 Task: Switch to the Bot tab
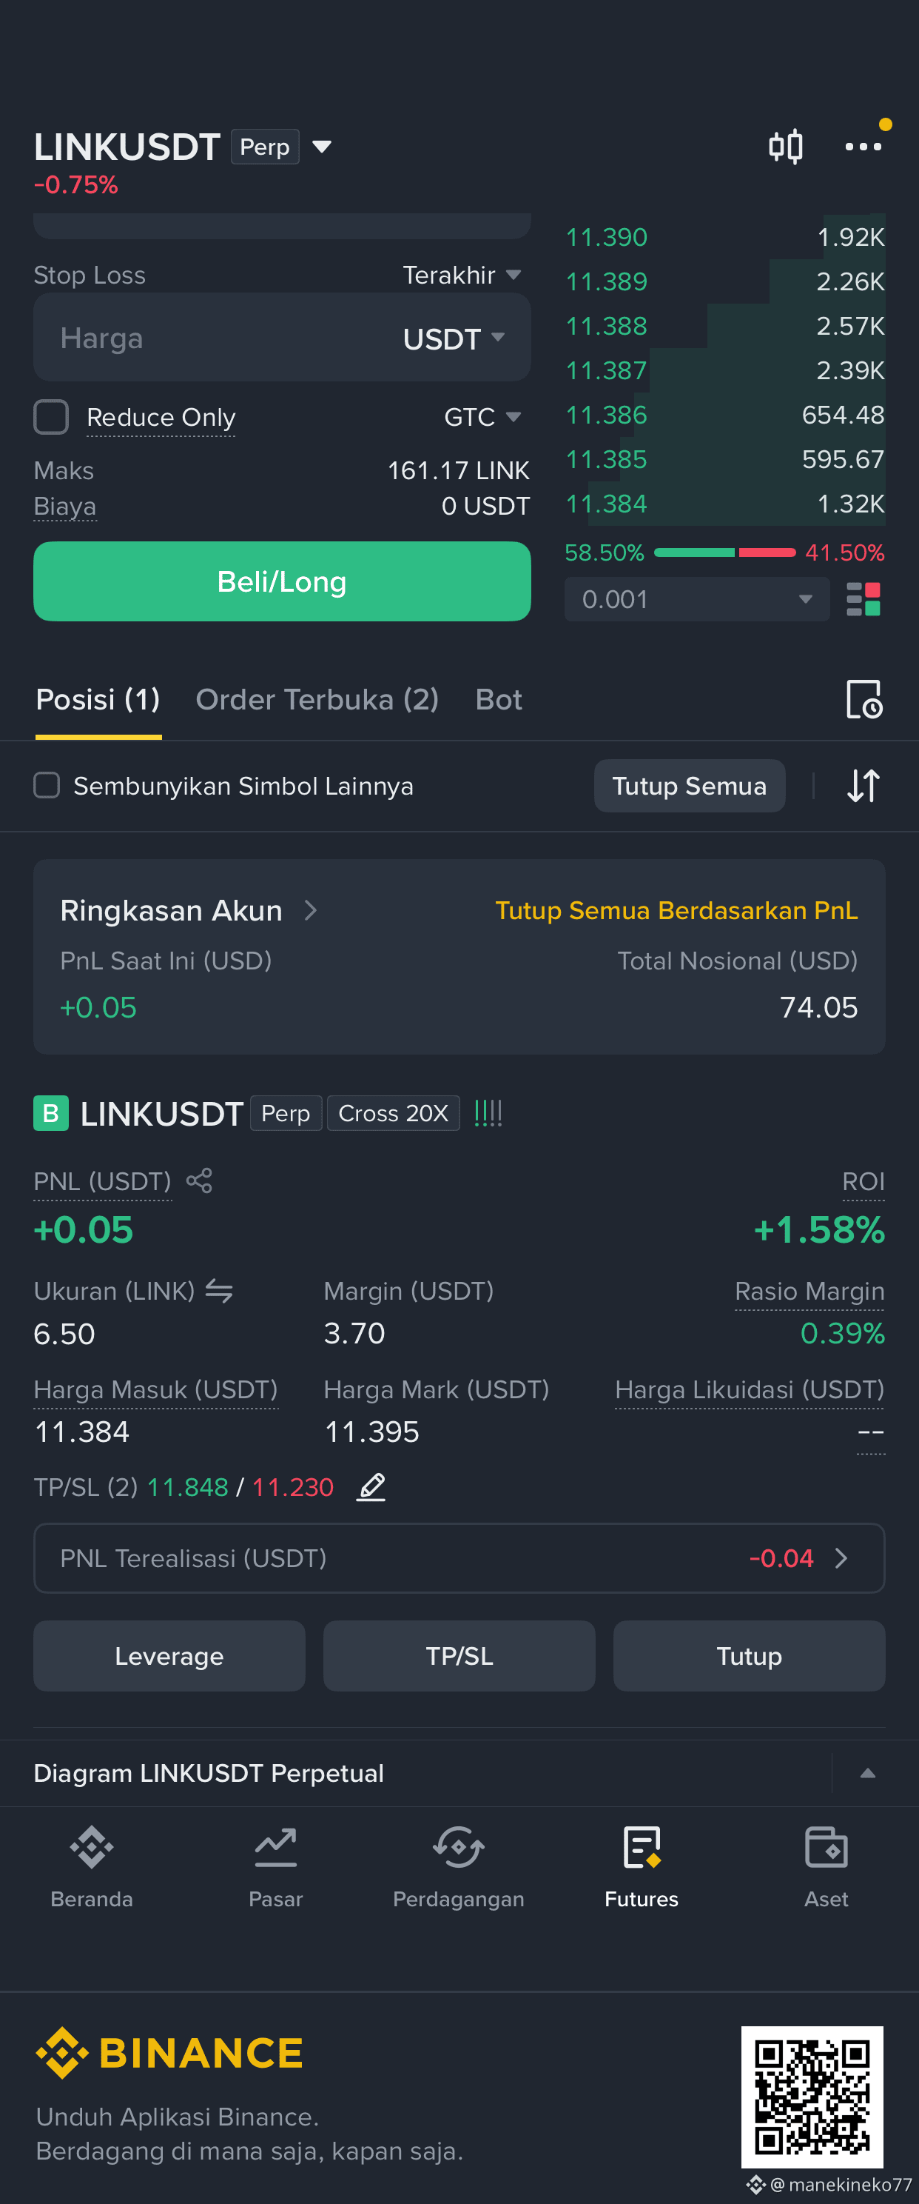pos(499,699)
